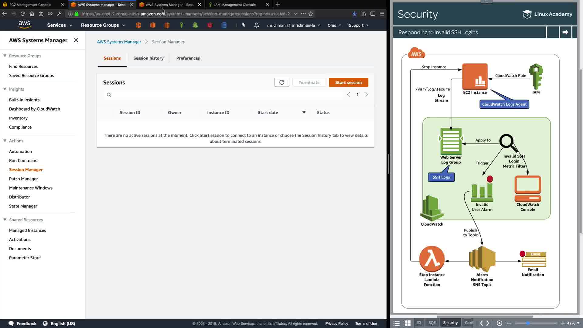Screen dimensions: 583x328
Task: Click the notifications bell icon
Action: click(x=257, y=25)
